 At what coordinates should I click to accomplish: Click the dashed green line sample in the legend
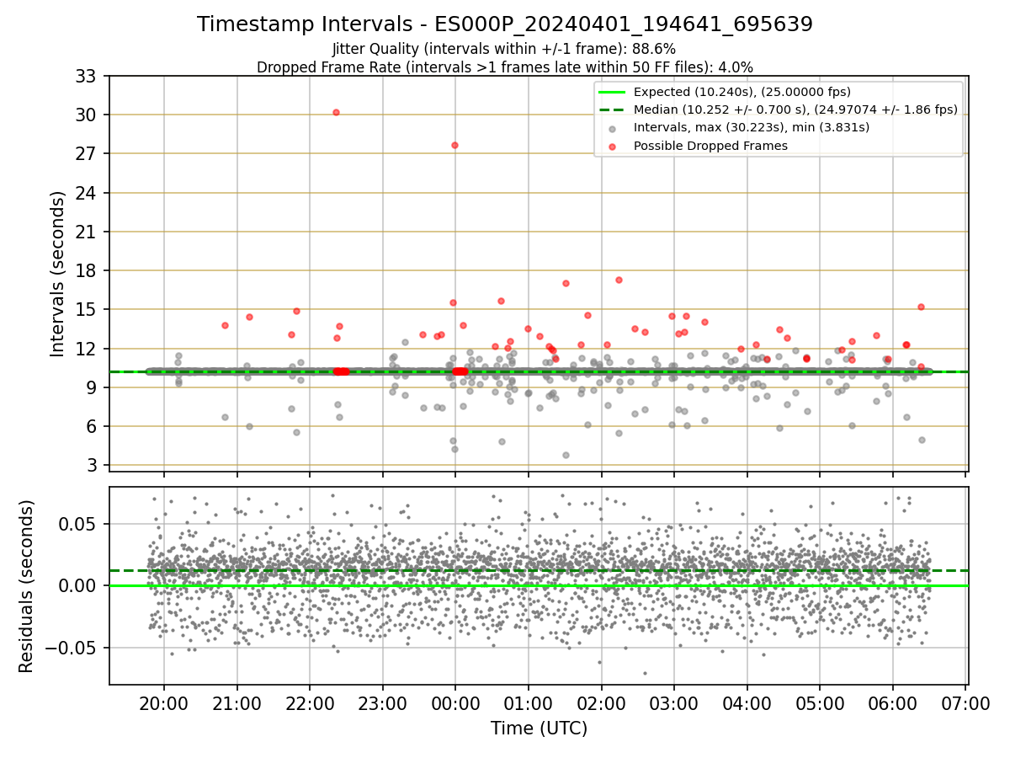tap(612, 109)
